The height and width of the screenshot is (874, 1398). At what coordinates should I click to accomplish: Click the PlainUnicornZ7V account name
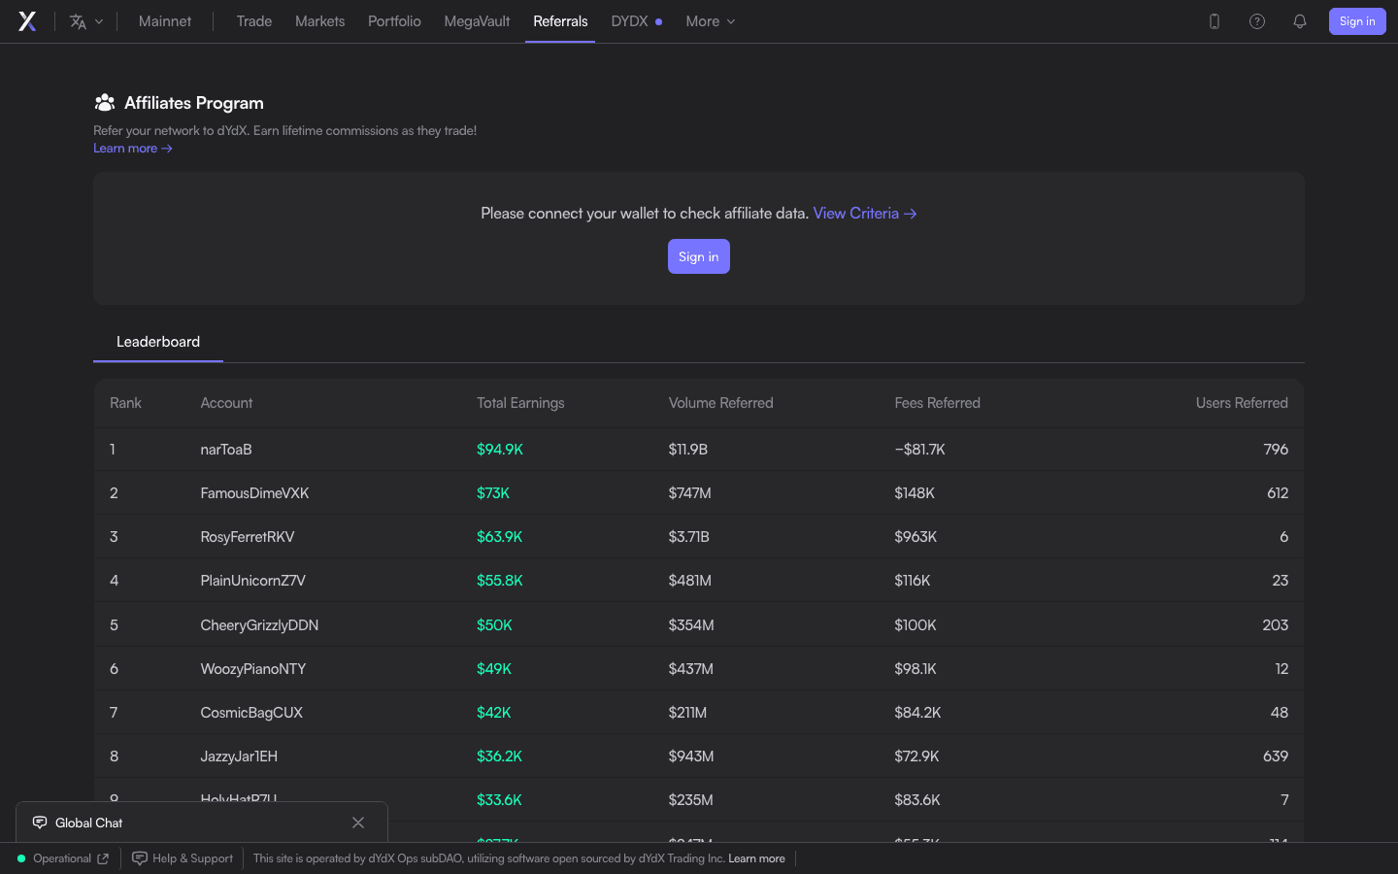[x=253, y=581]
